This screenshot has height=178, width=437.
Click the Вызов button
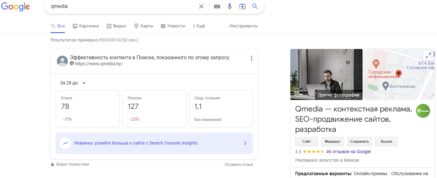[386, 142]
